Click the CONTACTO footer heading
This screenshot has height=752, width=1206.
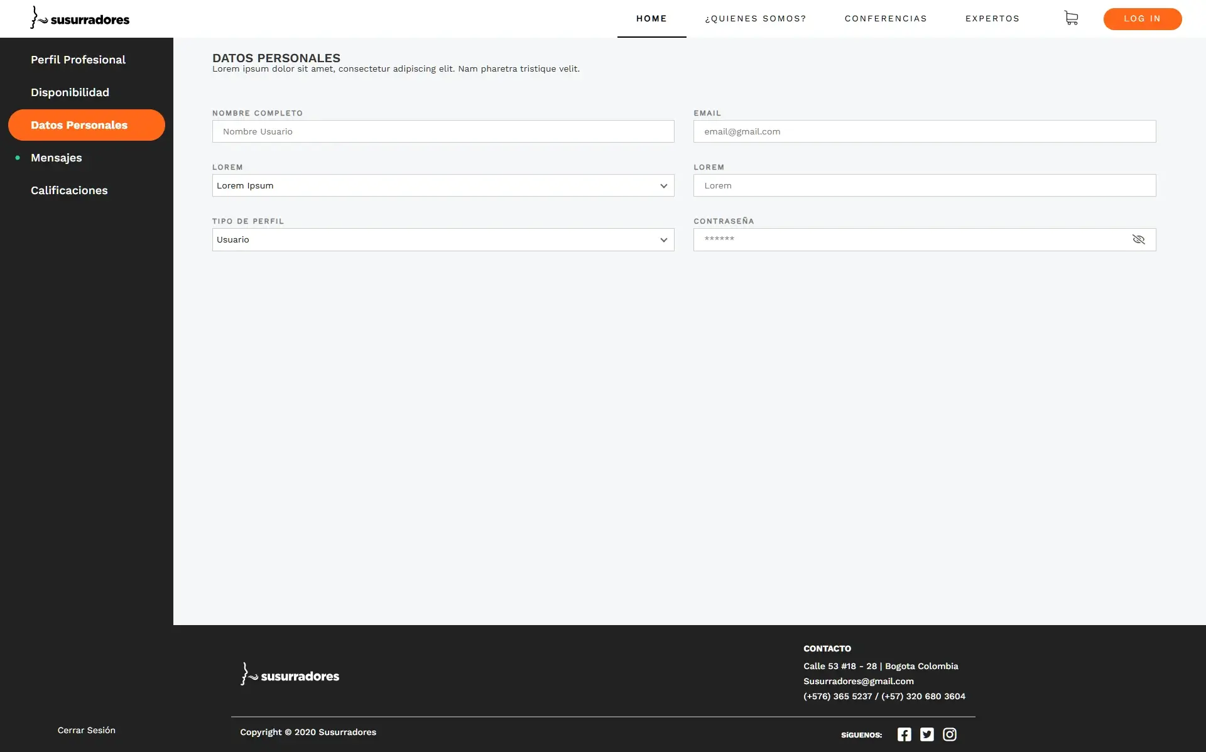click(827, 648)
